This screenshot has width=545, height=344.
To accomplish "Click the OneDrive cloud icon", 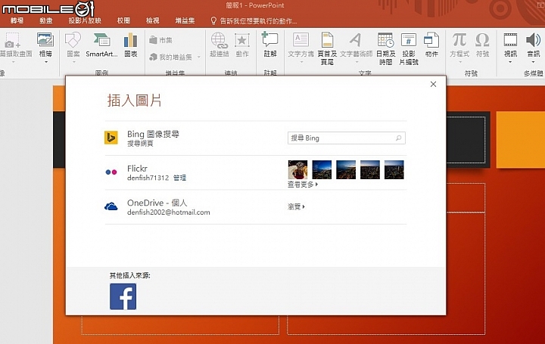I will click(x=111, y=206).
